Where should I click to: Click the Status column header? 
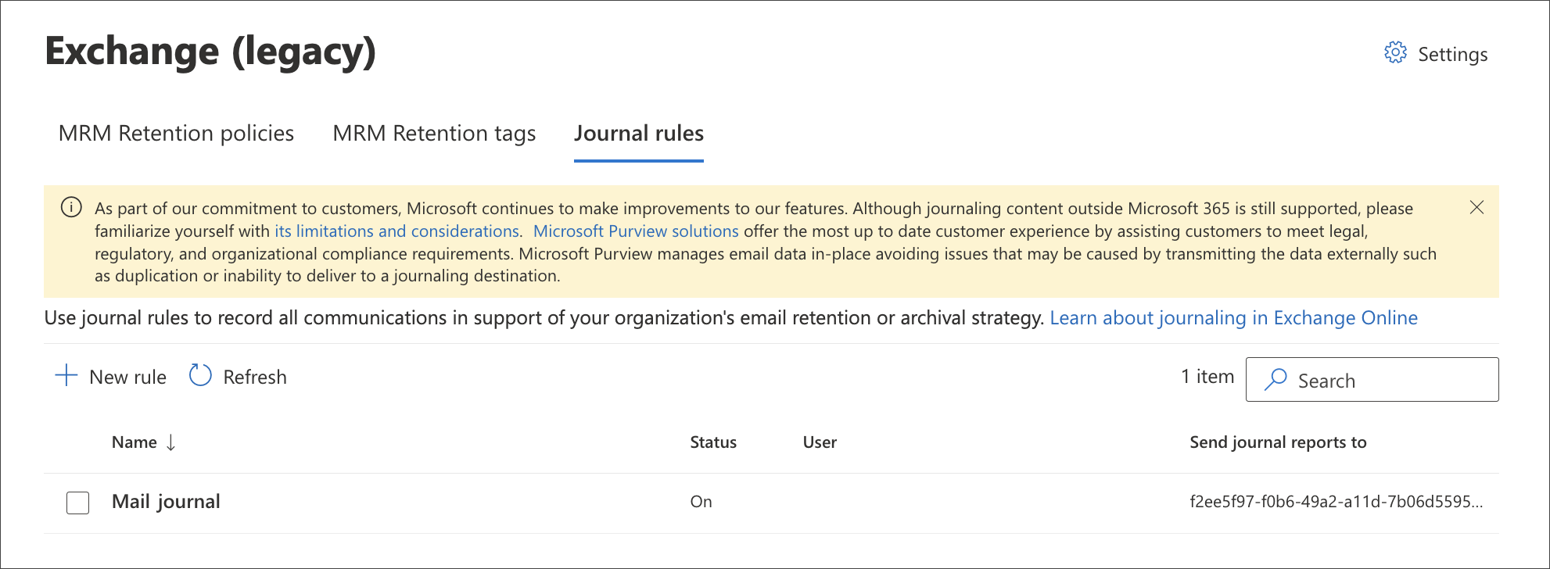tap(713, 442)
